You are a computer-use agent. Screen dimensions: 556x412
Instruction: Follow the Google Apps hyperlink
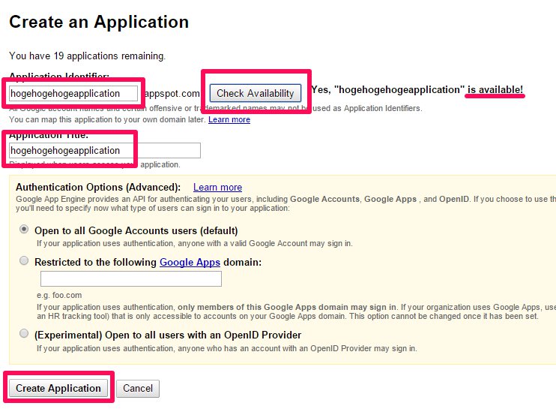[190, 262]
